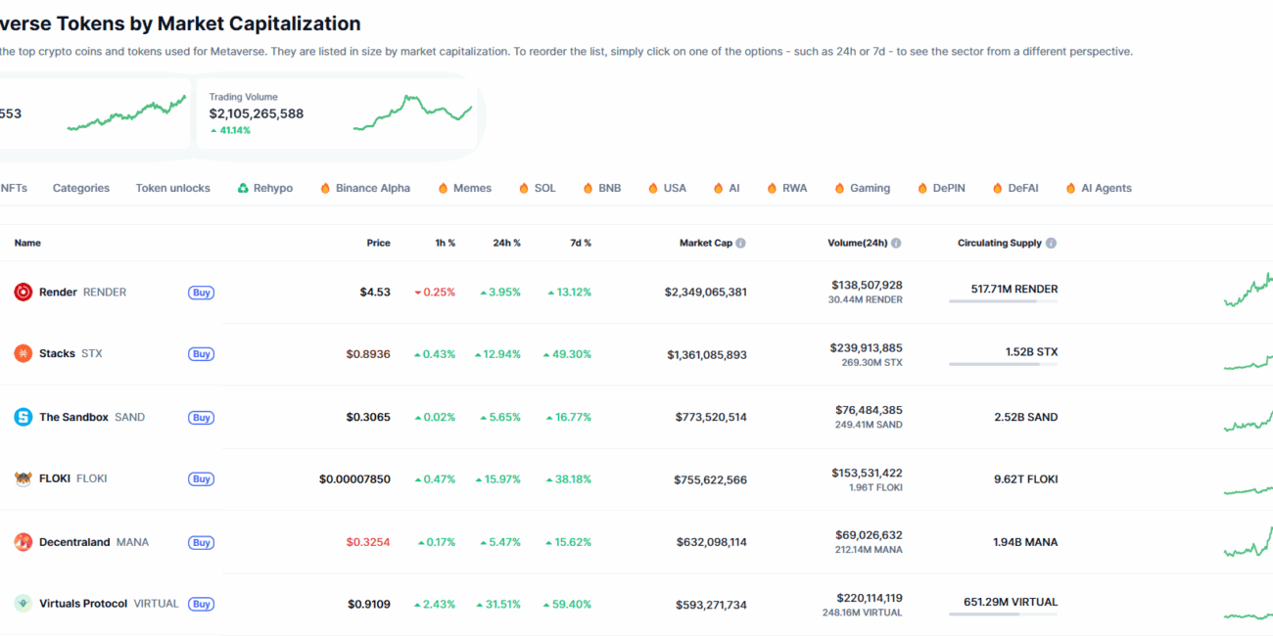Click the FLOKI coin logo icon
This screenshot has width=1273, height=636.
click(x=23, y=478)
